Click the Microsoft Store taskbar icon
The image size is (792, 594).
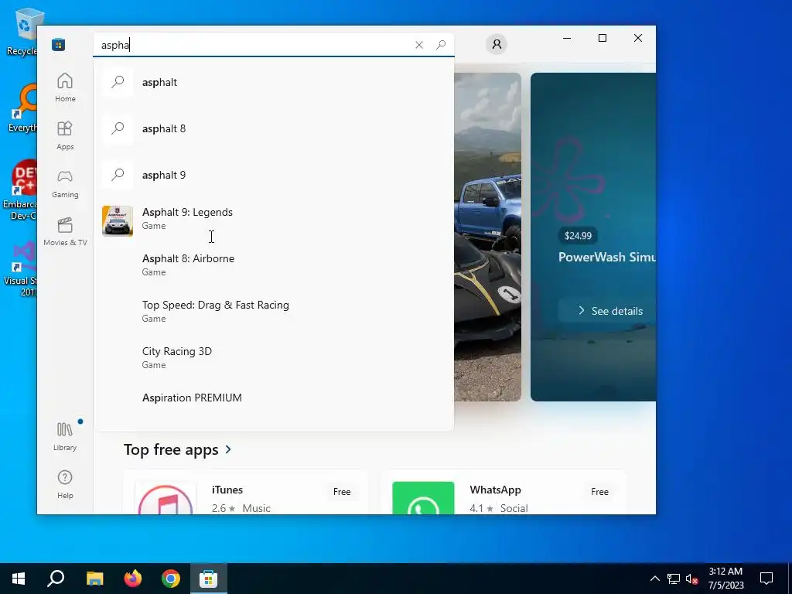tap(209, 579)
